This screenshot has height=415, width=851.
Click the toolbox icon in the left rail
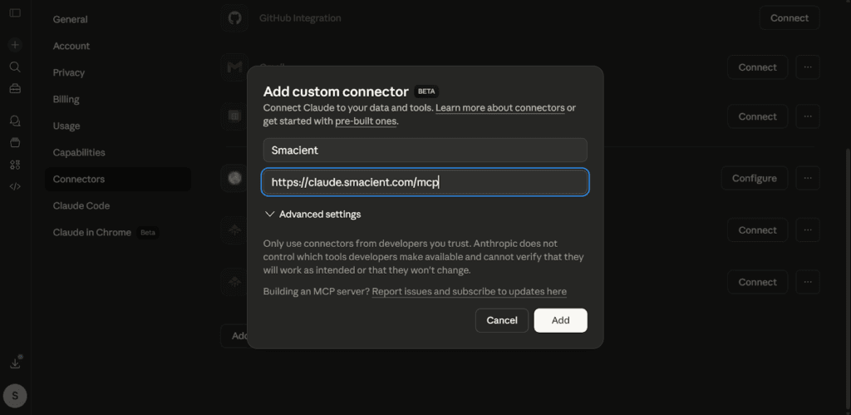coord(15,88)
